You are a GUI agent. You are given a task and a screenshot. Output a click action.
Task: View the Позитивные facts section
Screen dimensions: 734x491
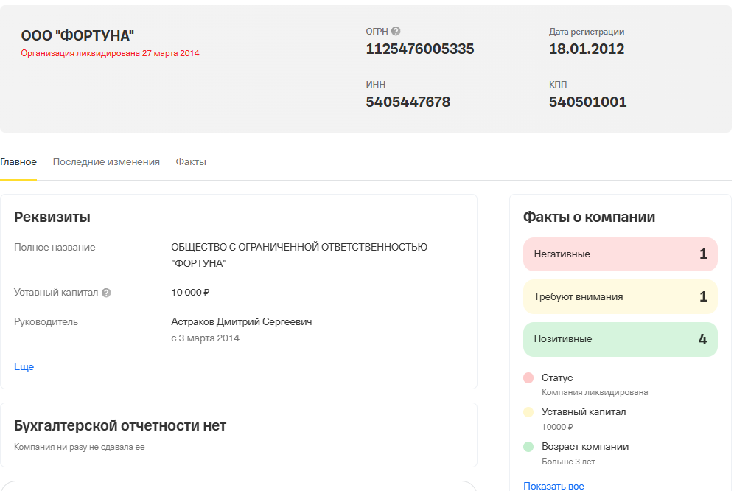(620, 339)
